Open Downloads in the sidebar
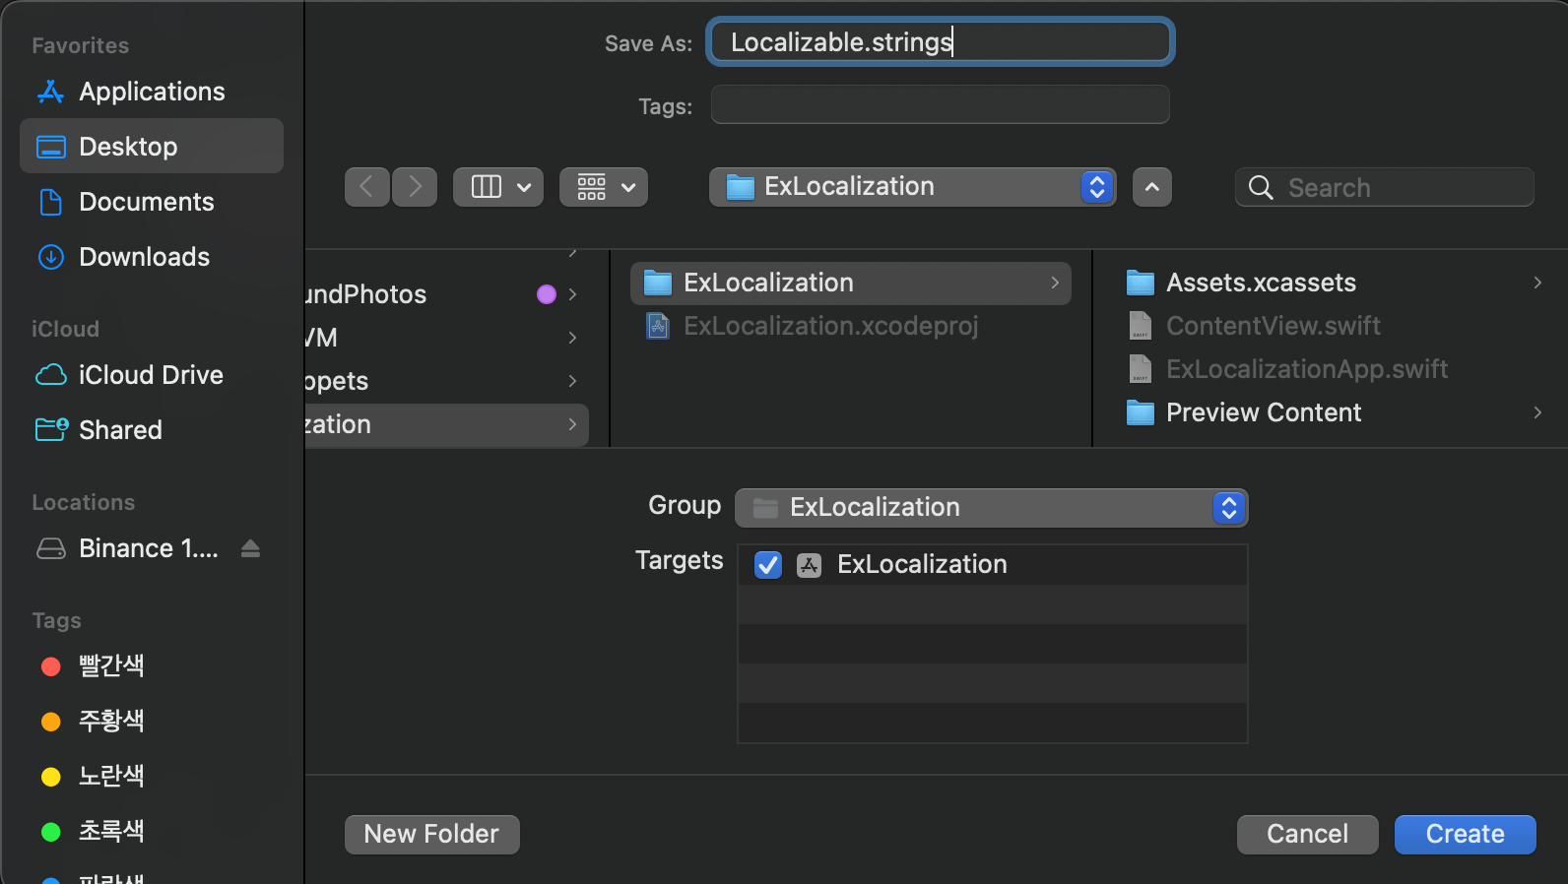The width and height of the screenshot is (1568, 884). [x=144, y=257]
